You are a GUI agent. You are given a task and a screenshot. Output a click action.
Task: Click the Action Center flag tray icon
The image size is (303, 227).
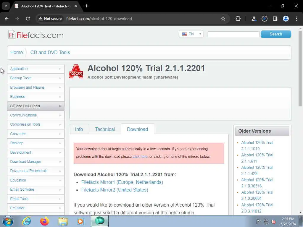pos(258,221)
